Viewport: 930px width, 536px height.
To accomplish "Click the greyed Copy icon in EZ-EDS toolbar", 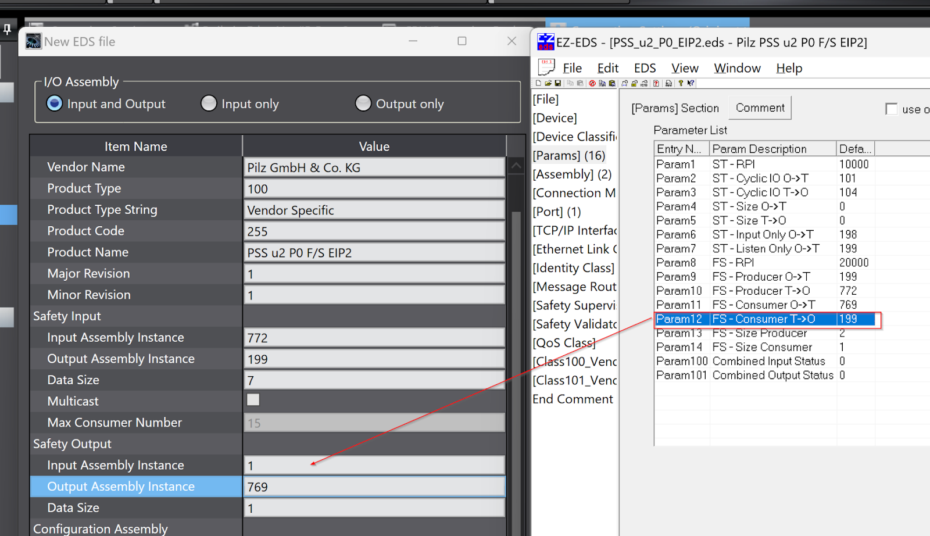I will (570, 83).
